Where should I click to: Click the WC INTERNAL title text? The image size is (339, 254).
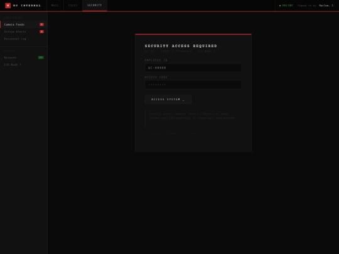pos(27,6)
